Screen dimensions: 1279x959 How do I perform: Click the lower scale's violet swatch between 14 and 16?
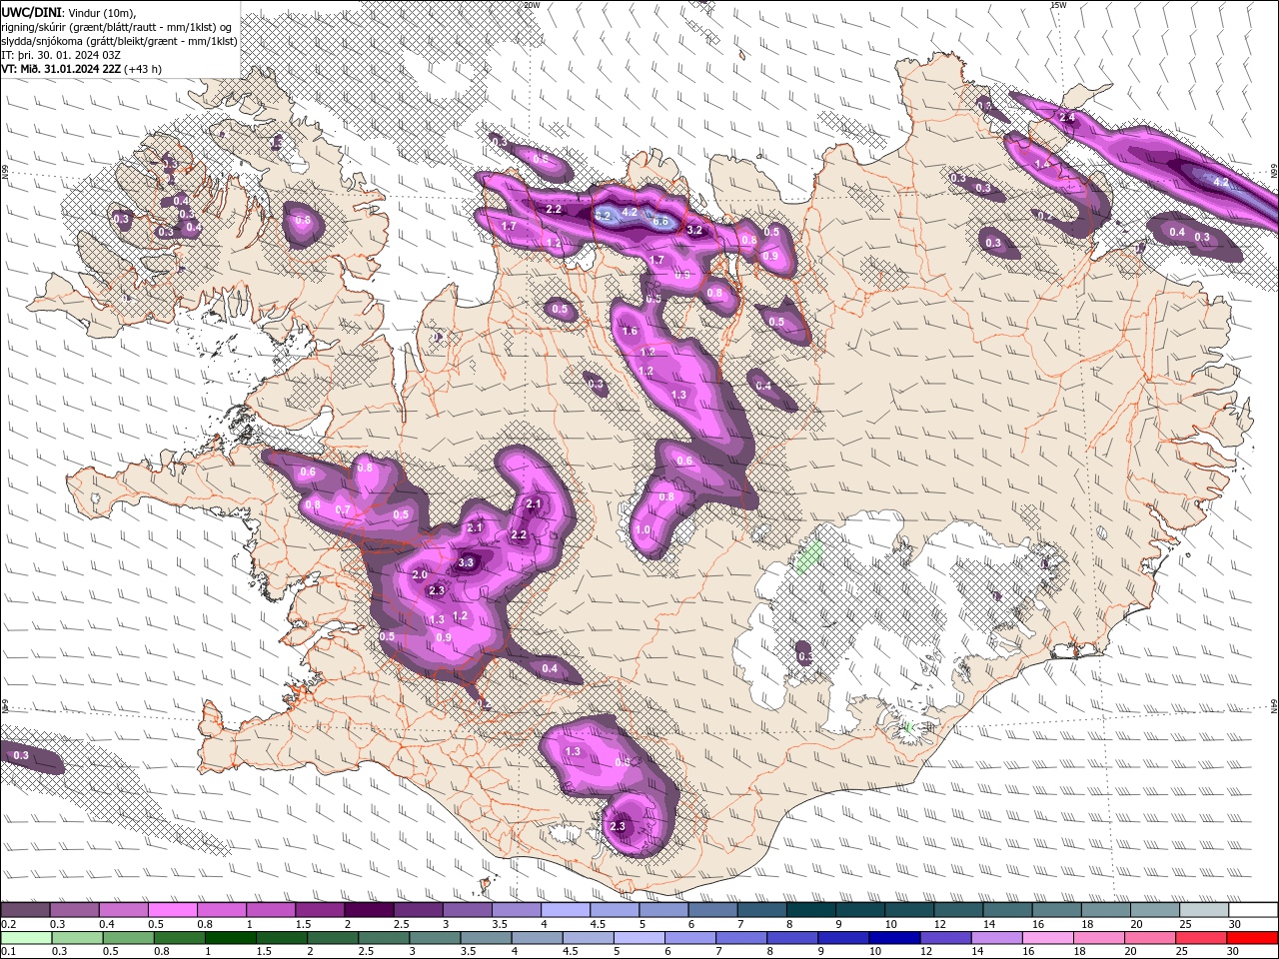(x=996, y=937)
